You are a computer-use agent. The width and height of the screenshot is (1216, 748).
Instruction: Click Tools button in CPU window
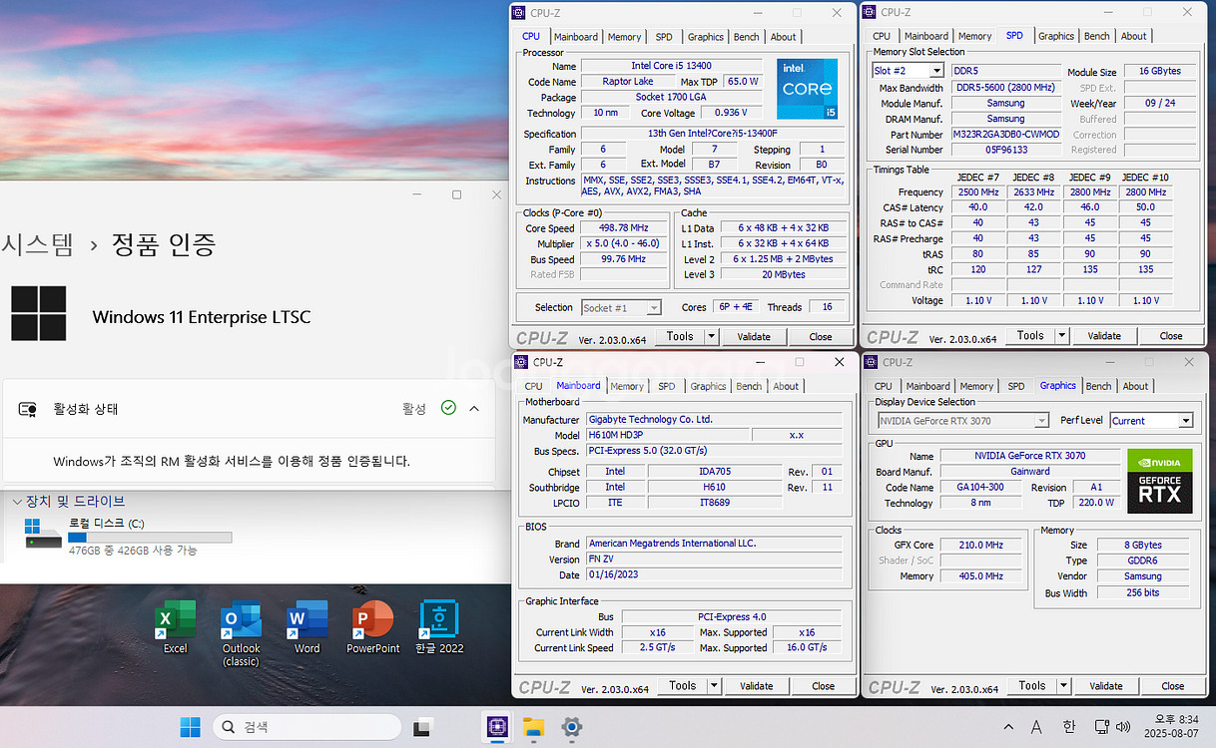coord(680,336)
